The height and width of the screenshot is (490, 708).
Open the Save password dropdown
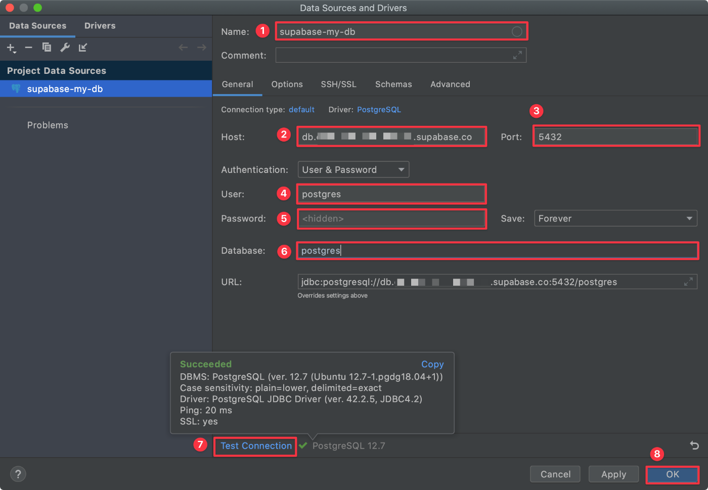[615, 218]
